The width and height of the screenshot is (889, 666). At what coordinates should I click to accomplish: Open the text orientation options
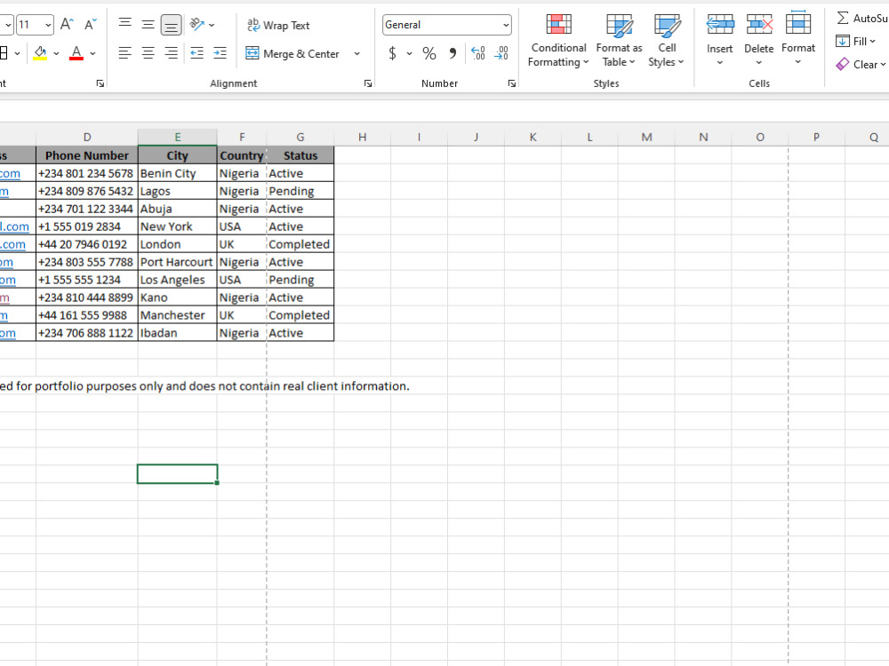(x=201, y=24)
